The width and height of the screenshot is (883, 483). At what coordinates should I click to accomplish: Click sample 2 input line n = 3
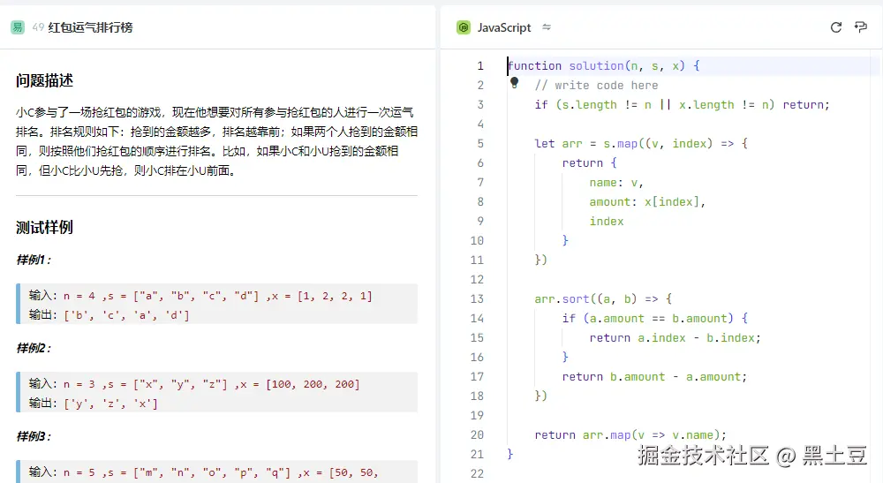coord(194,384)
